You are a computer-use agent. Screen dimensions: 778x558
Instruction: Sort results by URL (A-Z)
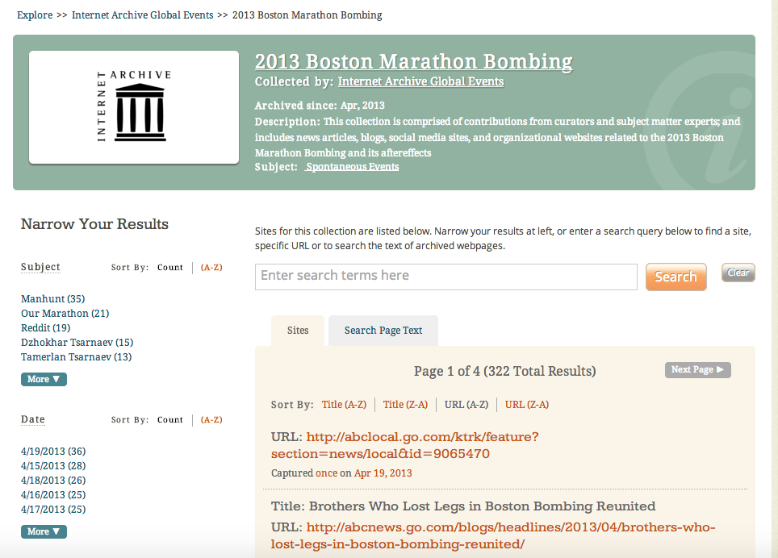pyautogui.click(x=466, y=405)
